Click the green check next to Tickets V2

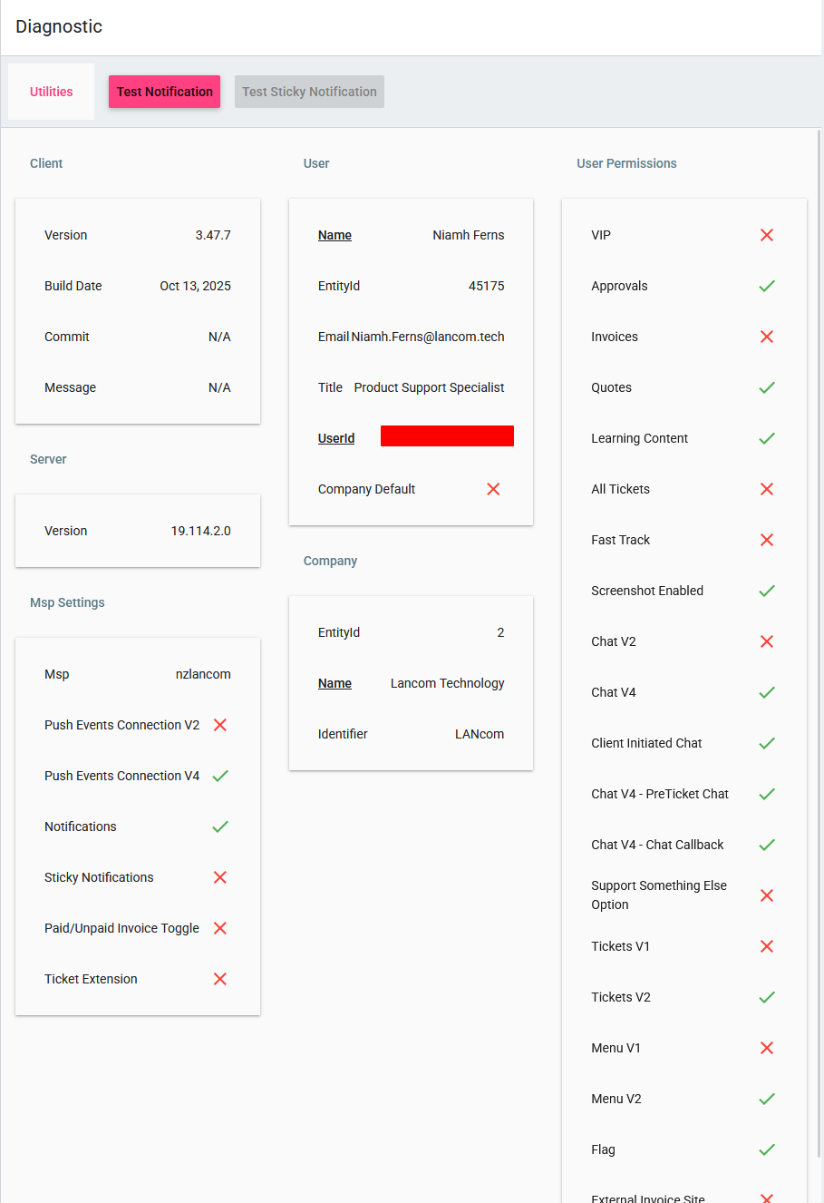click(x=767, y=997)
